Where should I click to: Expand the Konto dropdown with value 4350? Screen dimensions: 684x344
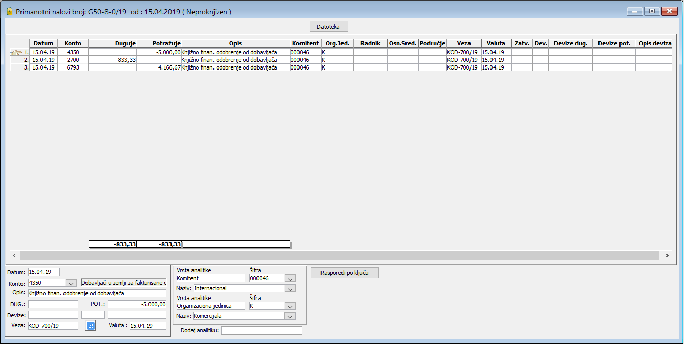(x=71, y=283)
